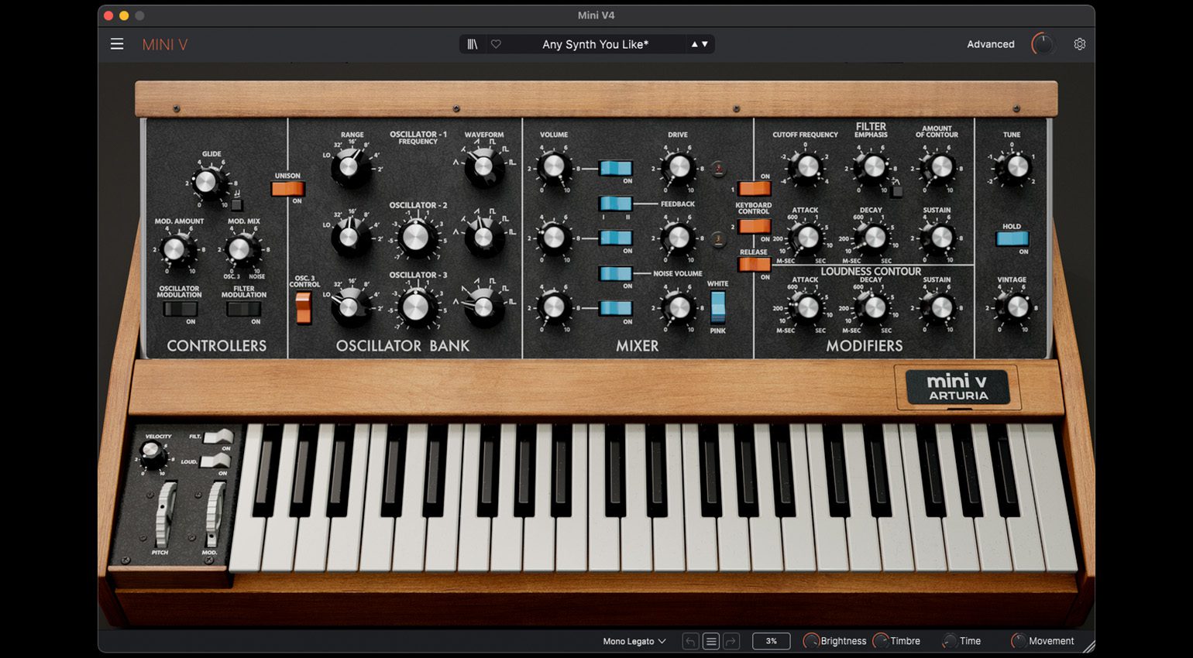
Task: Open the hamburger main menu
Action: [x=117, y=44]
